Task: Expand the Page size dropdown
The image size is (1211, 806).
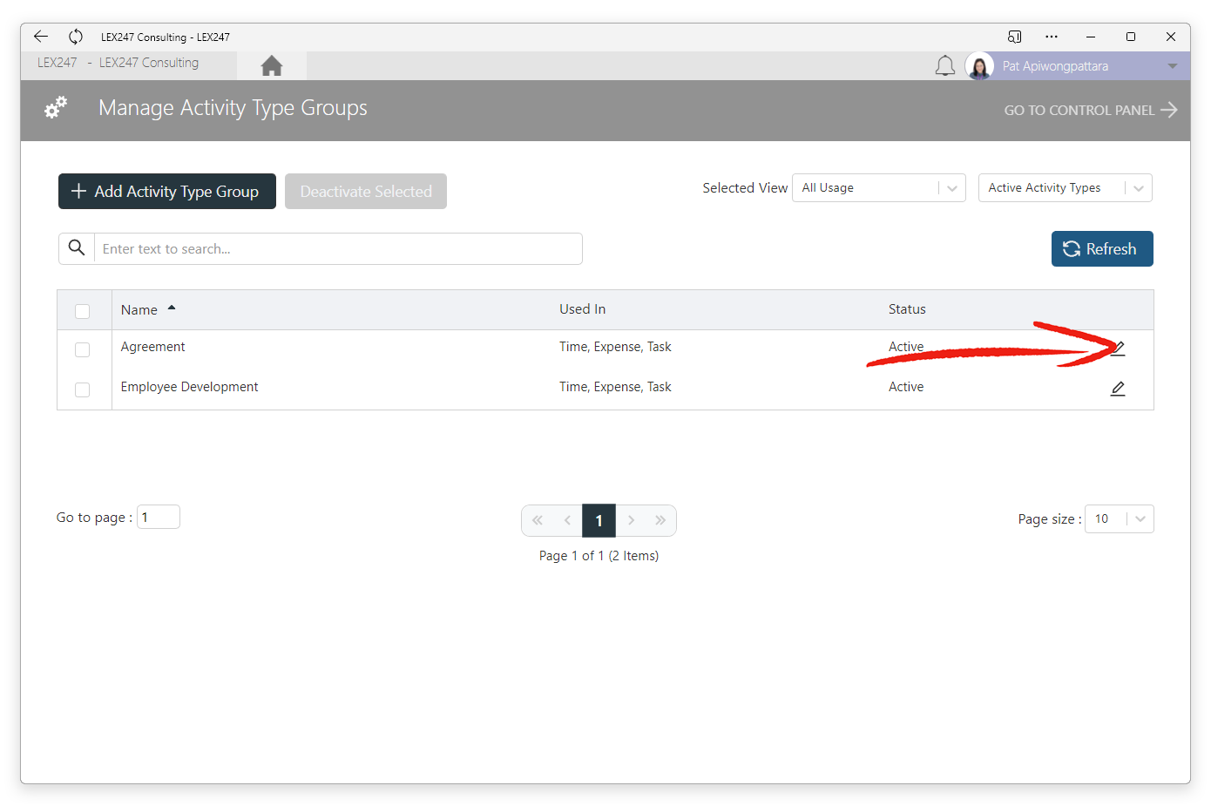Action: click(x=1120, y=519)
